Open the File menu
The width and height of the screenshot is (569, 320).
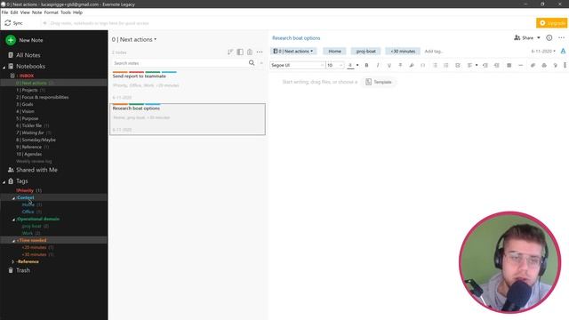[x=4, y=12]
